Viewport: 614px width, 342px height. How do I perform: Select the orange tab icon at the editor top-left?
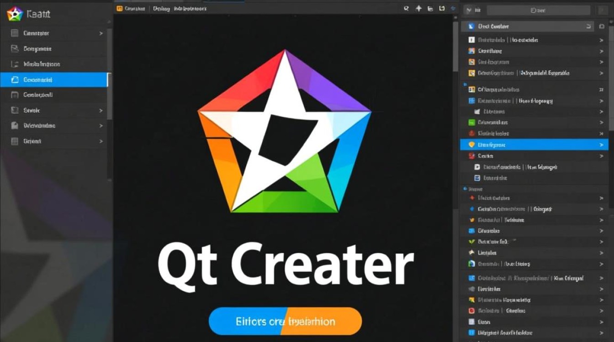pos(119,8)
